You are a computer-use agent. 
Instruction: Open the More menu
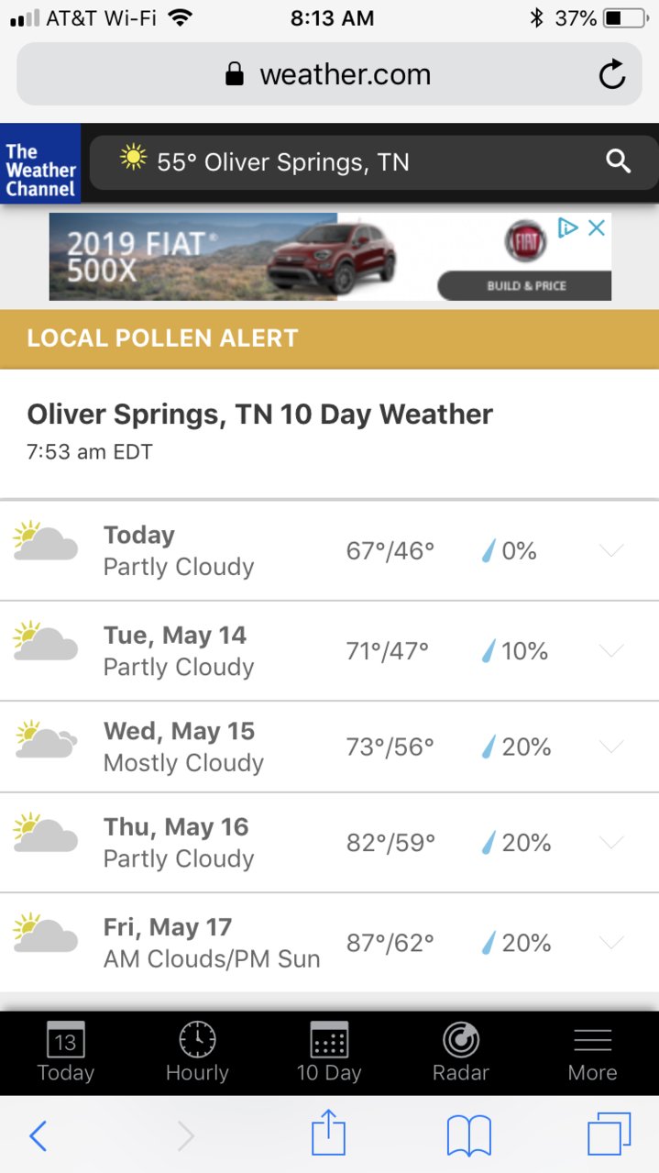coord(592,1053)
